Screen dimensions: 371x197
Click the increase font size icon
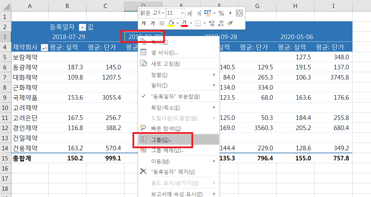190,13
